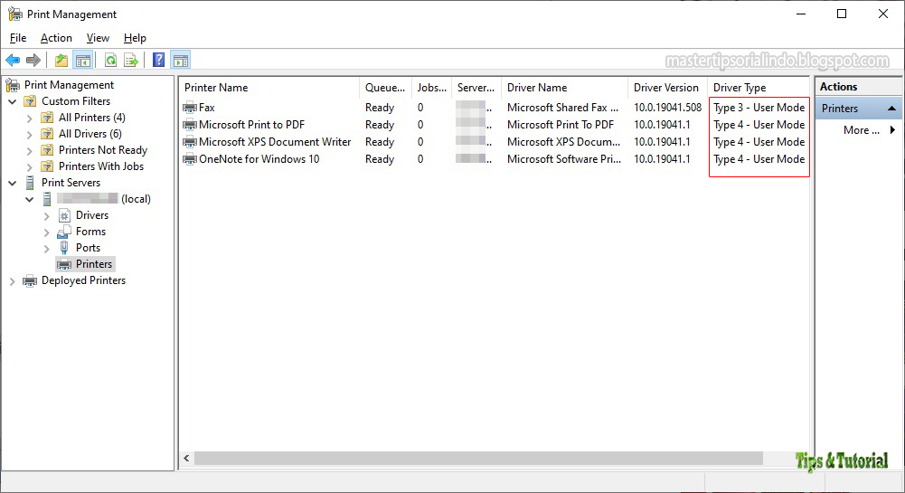Open the Action menu
Image resolution: width=905 pixels, height=493 pixels.
tap(56, 38)
